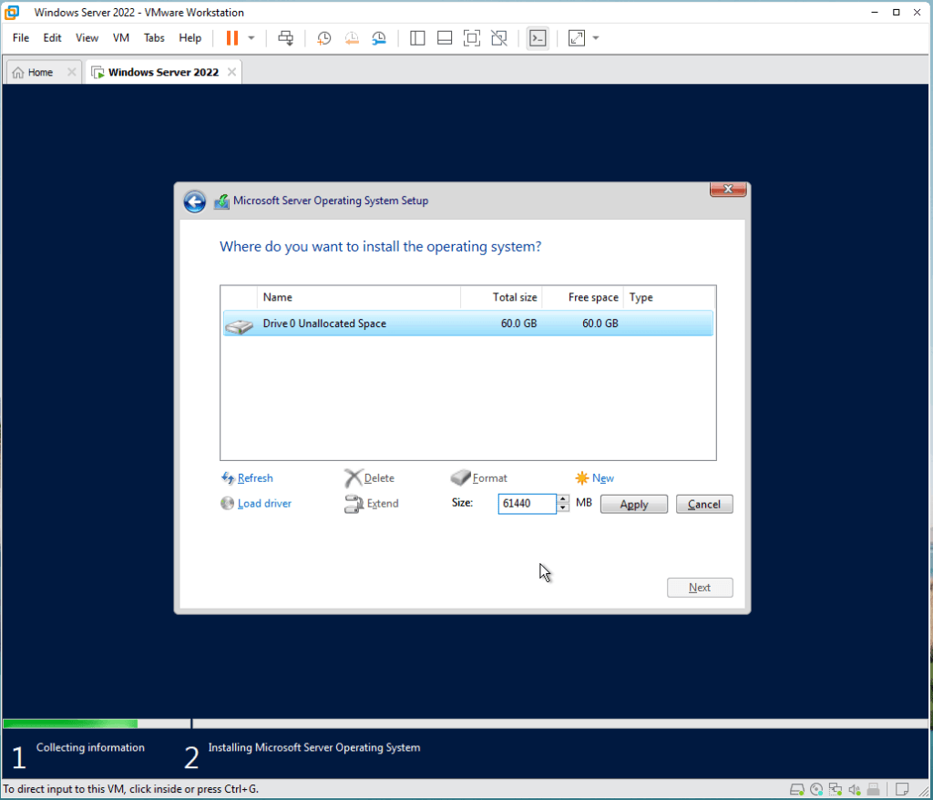The height and width of the screenshot is (800, 933).
Task: Expand the power options dropdown arrow
Action: pyautogui.click(x=251, y=38)
